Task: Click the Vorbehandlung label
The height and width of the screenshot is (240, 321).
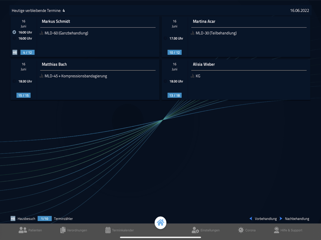Action: tap(266, 219)
